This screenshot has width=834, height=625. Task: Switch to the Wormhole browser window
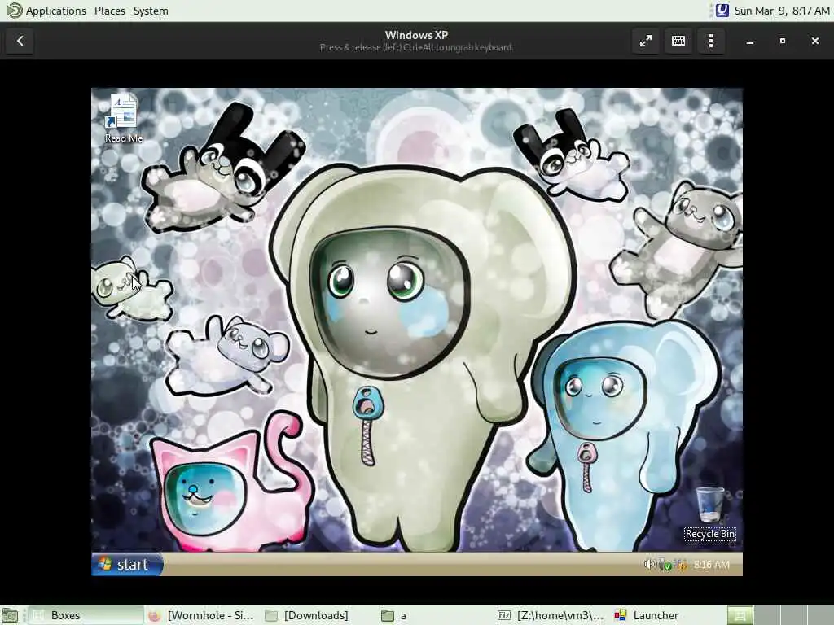coord(203,615)
